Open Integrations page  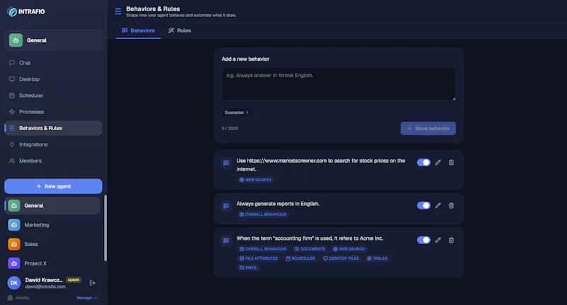pyautogui.click(x=53, y=144)
